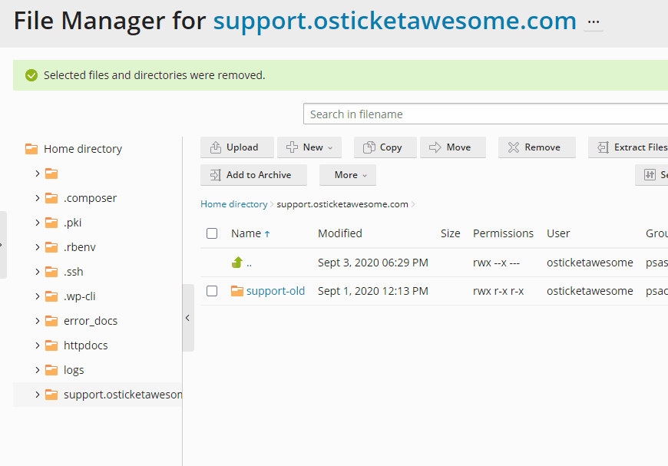The image size is (668, 466).
Task: Click the sort arrow next to Name
Action: coord(267,234)
